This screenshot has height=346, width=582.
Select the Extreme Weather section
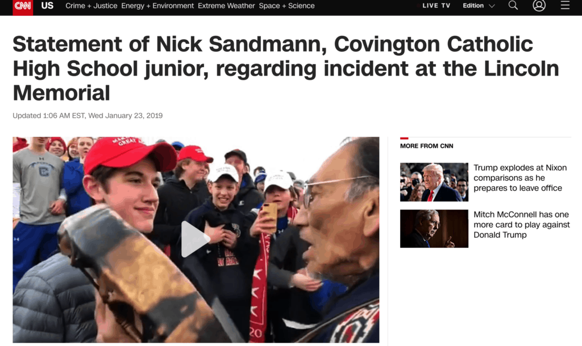click(x=226, y=6)
